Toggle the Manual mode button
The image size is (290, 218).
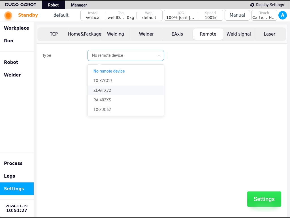(237, 15)
